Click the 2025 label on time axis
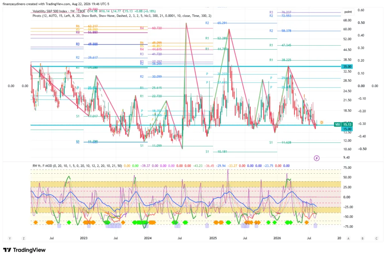The image size is (386, 258). click(x=213, y=238)
